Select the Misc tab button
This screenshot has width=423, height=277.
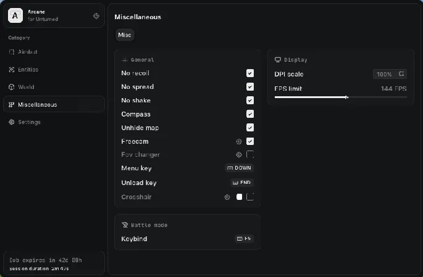coord(125,36)
